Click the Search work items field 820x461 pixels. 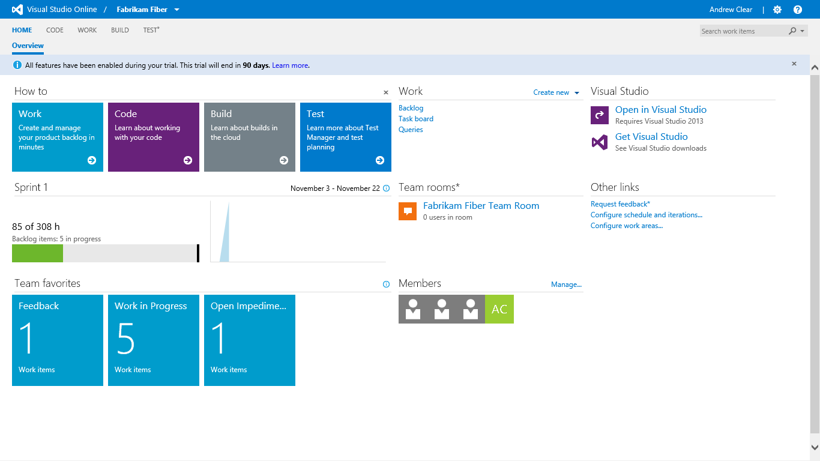(743, 31)
